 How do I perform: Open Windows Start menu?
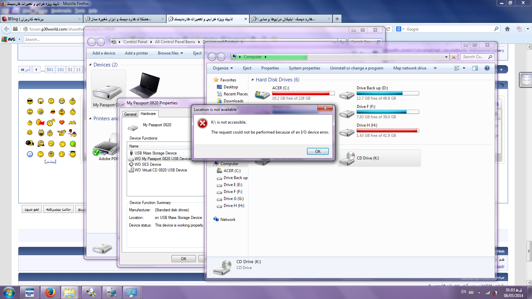pyautogui.click(x=9, y=293)
